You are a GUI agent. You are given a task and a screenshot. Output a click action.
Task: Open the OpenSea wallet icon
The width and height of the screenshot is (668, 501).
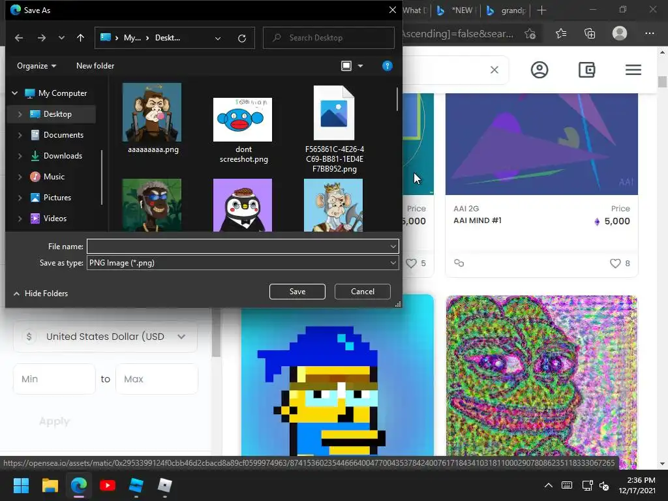coord(586,70)
